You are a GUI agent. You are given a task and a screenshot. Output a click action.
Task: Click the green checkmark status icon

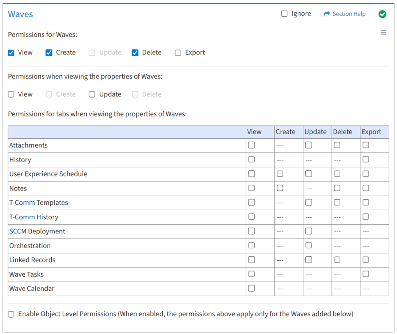point(382,14)
